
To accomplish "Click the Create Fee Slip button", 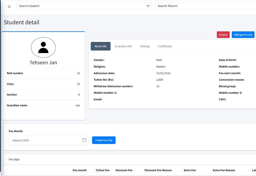I will (104, 140).
